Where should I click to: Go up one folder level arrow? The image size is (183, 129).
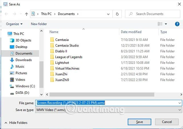[27, 14]
